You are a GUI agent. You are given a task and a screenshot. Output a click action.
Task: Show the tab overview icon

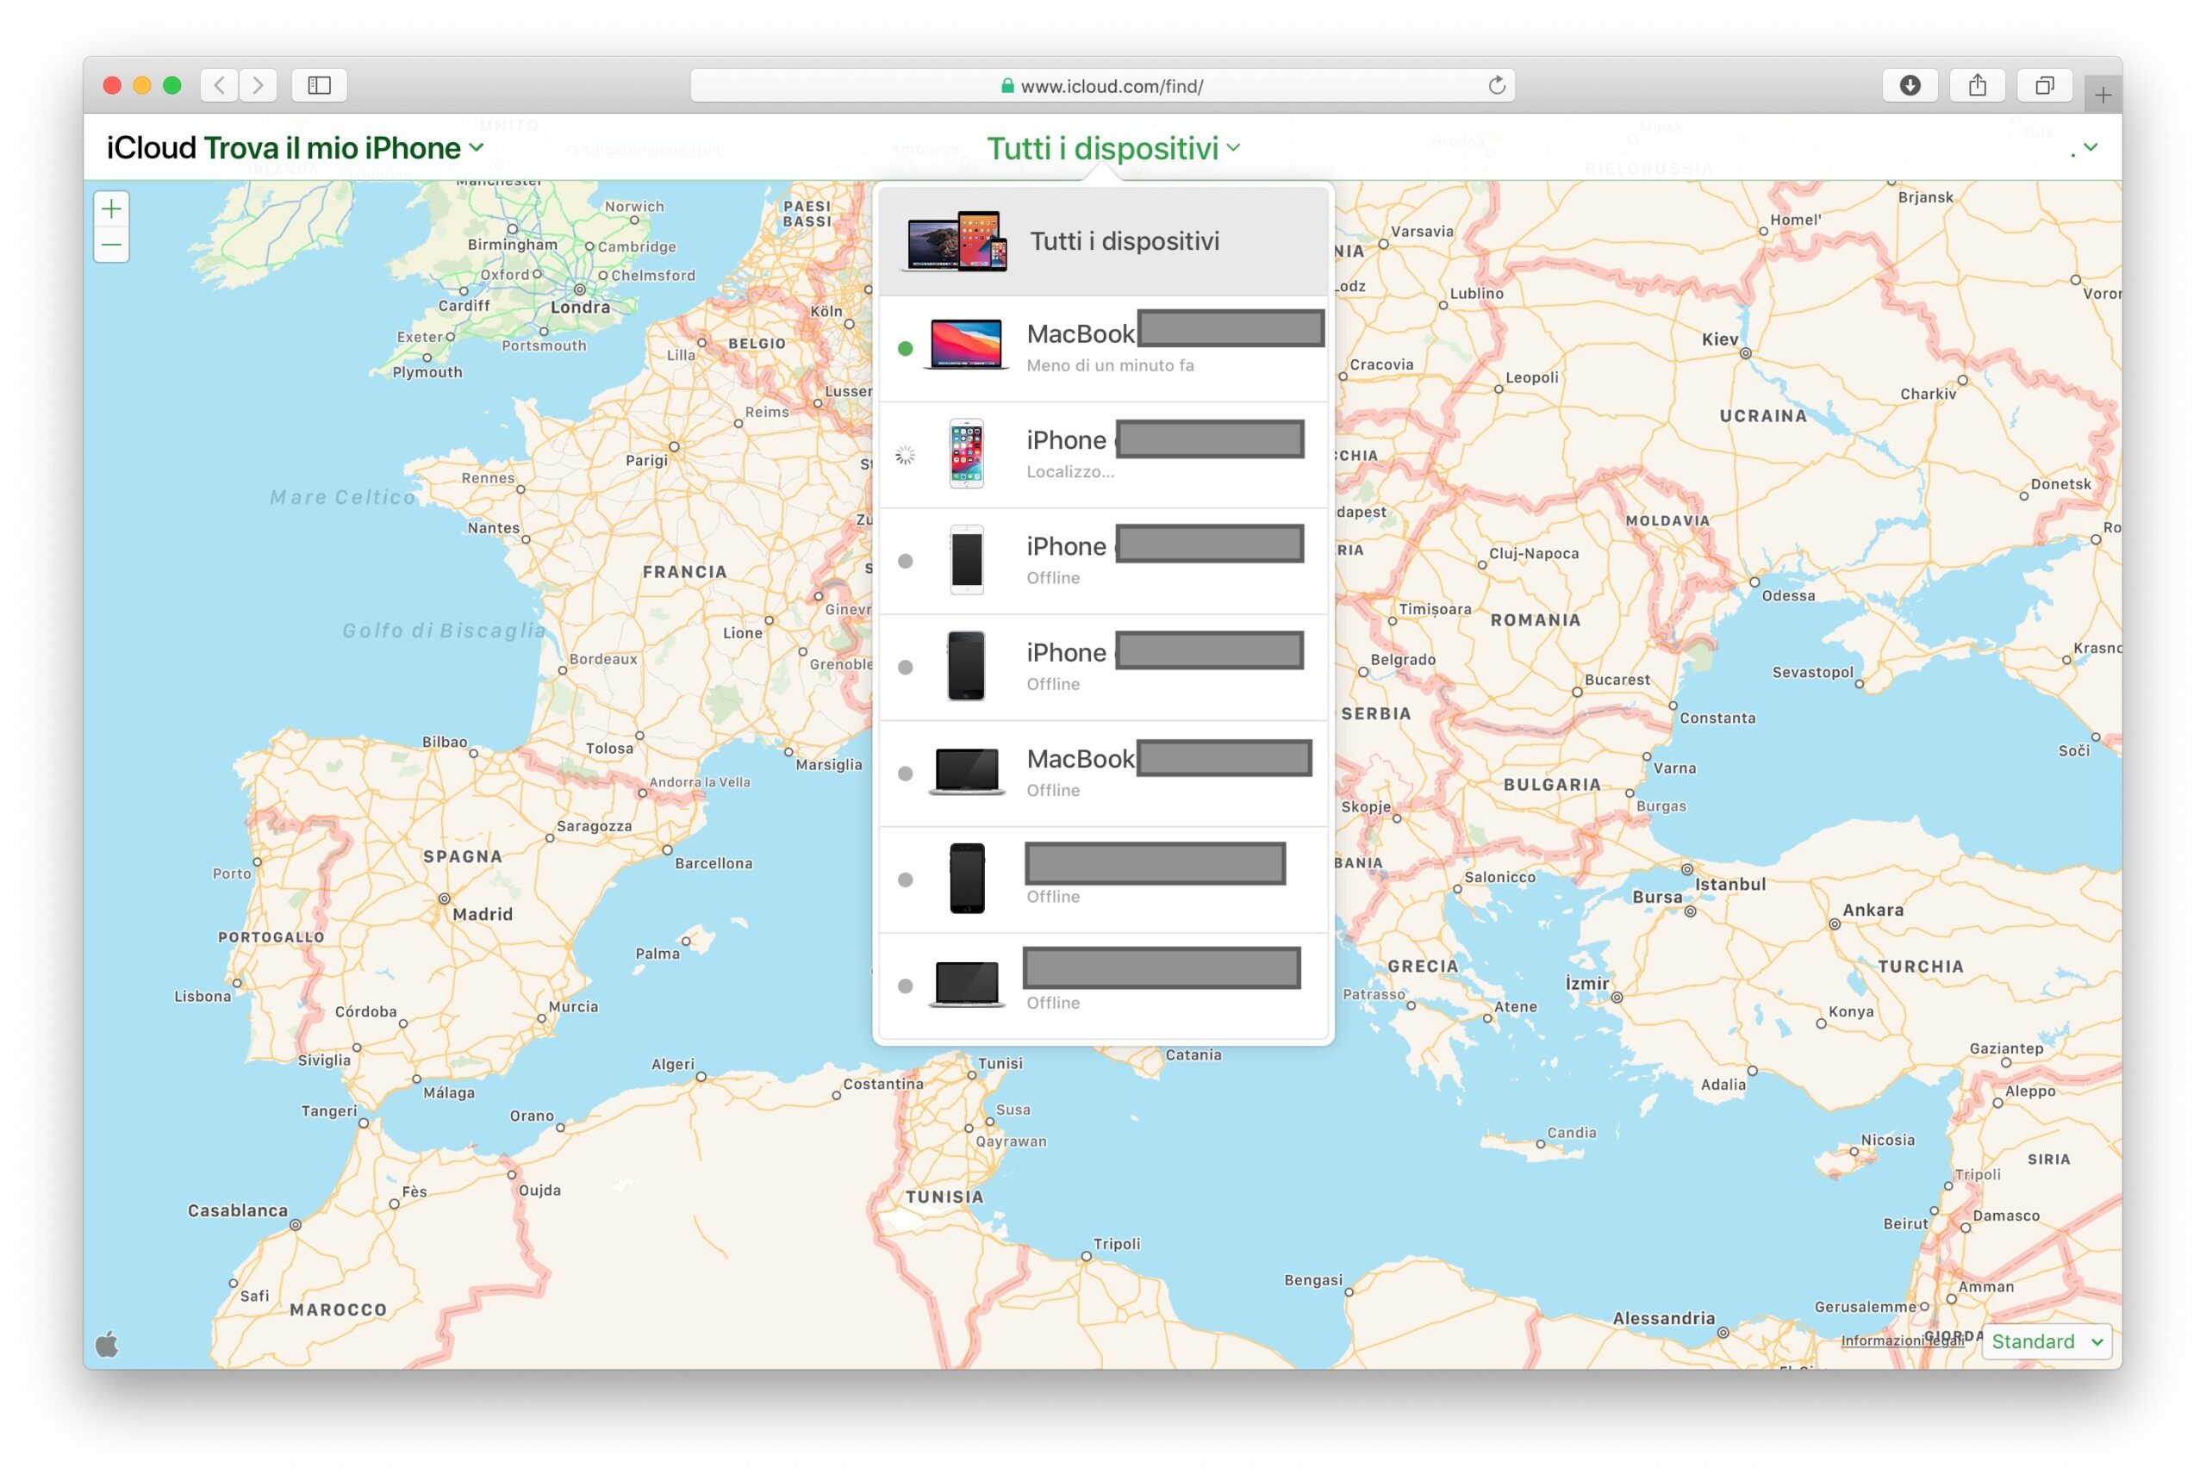[2044, 86]
